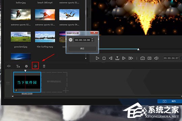Select the grassland.jpg thumbnail
The height and width of the screenshot is (121, 182).
pyautogui.click(x=21, y=37)
